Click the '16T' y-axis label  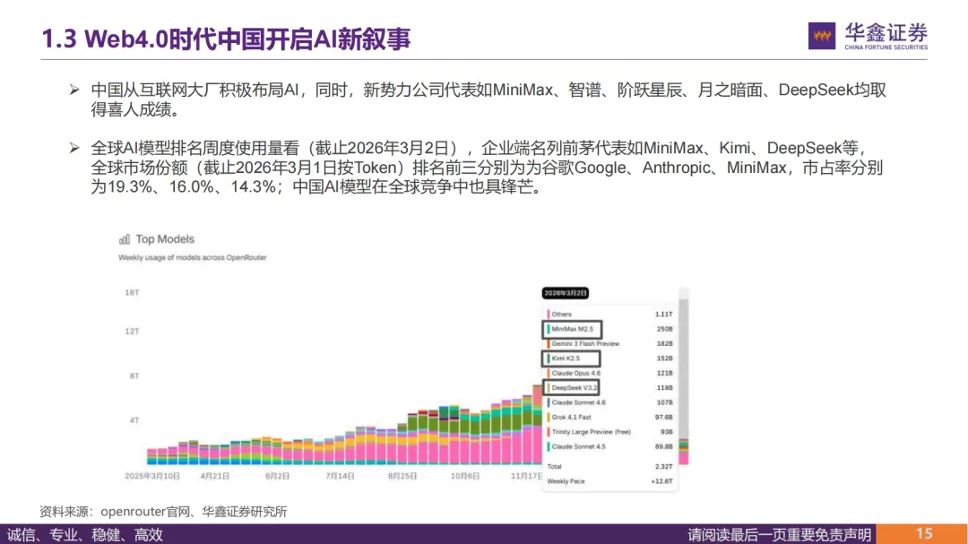132,293
